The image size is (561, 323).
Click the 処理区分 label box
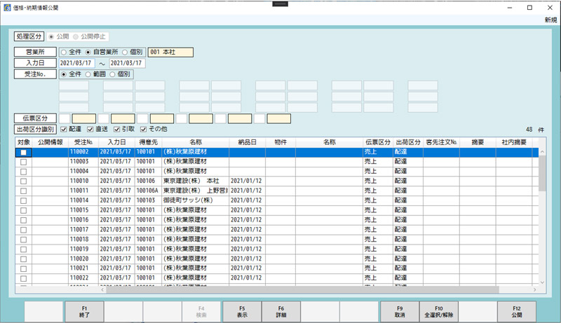[29, 36]
